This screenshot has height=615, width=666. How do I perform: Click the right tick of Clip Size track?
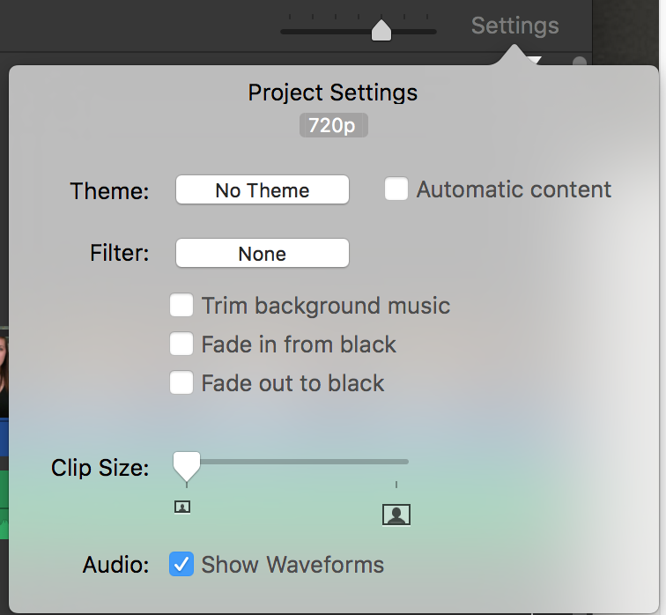[396, 485]
